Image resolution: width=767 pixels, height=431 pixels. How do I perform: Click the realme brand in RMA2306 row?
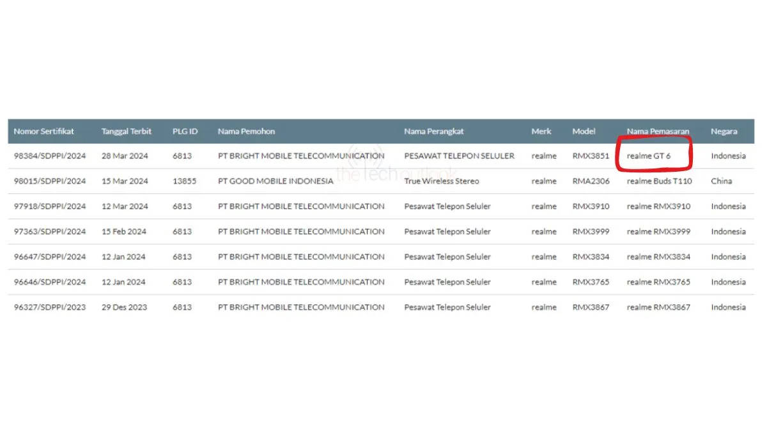pos(544,181)
